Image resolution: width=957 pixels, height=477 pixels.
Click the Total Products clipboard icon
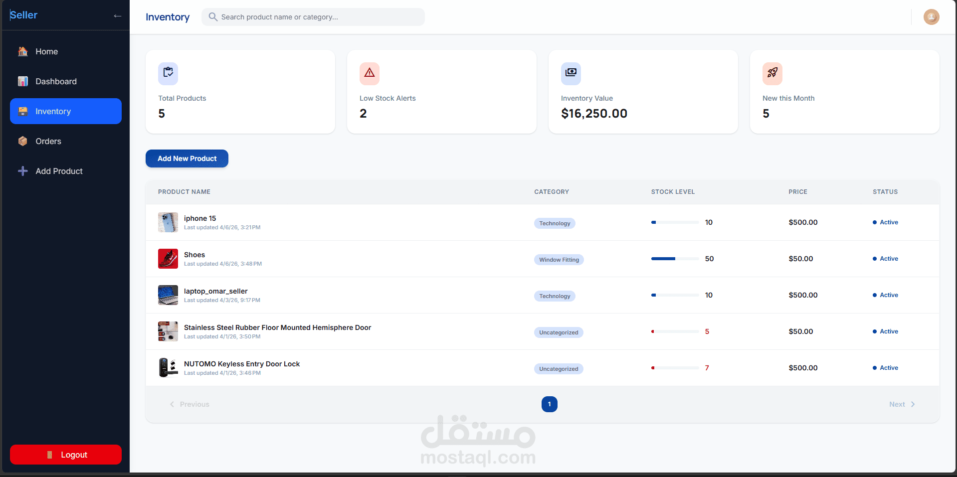pos(168,73)
